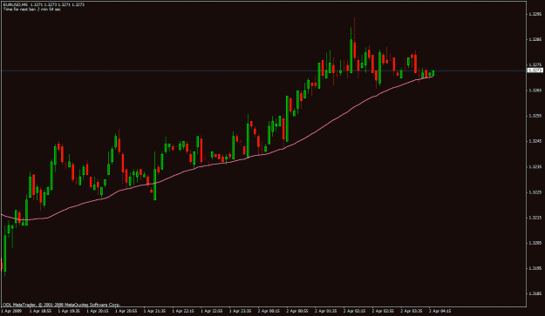The width and height of the screenshot is (545, 316).
Task: Click the '2 Apr 00:15' time axis label
Action: click(x=269, y=311)
